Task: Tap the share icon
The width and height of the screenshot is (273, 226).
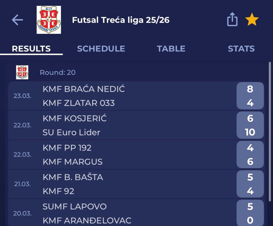Action: [x=232, y=20]
